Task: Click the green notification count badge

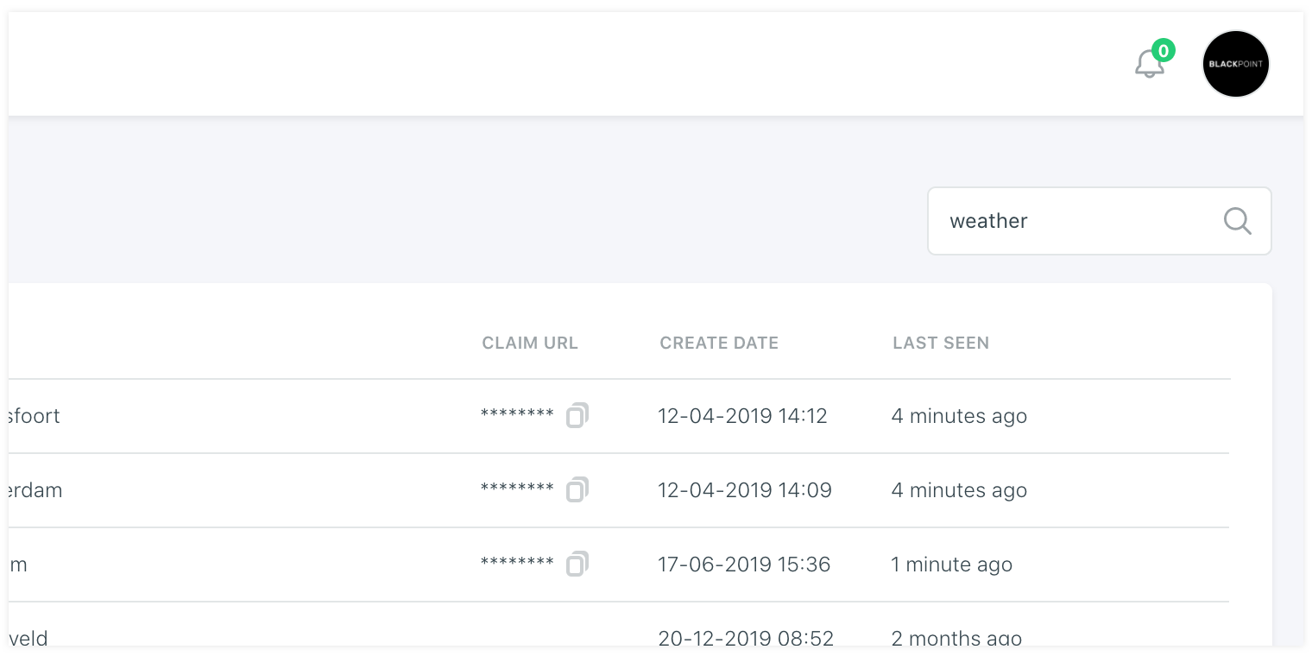Action: coord(1164,51)
